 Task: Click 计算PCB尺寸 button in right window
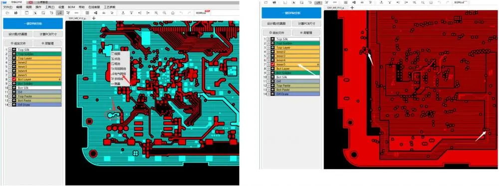pos(306,23)
